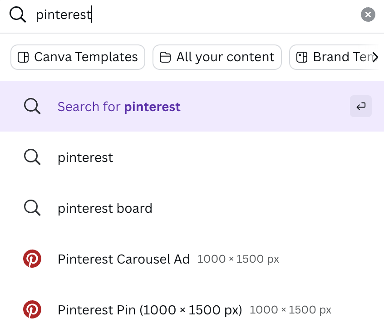The width and height of the screenshot is (384, 333).
Task: Click magnifier icon next to pinterest board
Action: pos(32,208)
